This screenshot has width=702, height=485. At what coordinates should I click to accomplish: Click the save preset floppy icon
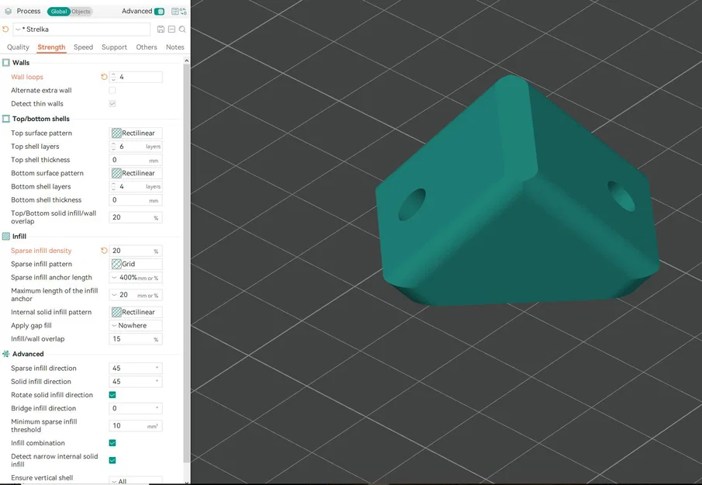161,29
